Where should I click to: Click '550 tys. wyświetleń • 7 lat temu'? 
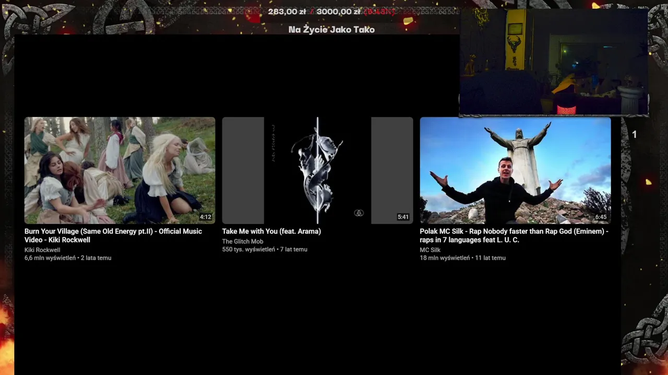(265, 249)
